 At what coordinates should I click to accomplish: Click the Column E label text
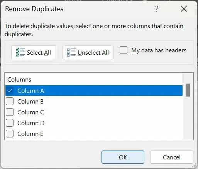click(30, 134)
